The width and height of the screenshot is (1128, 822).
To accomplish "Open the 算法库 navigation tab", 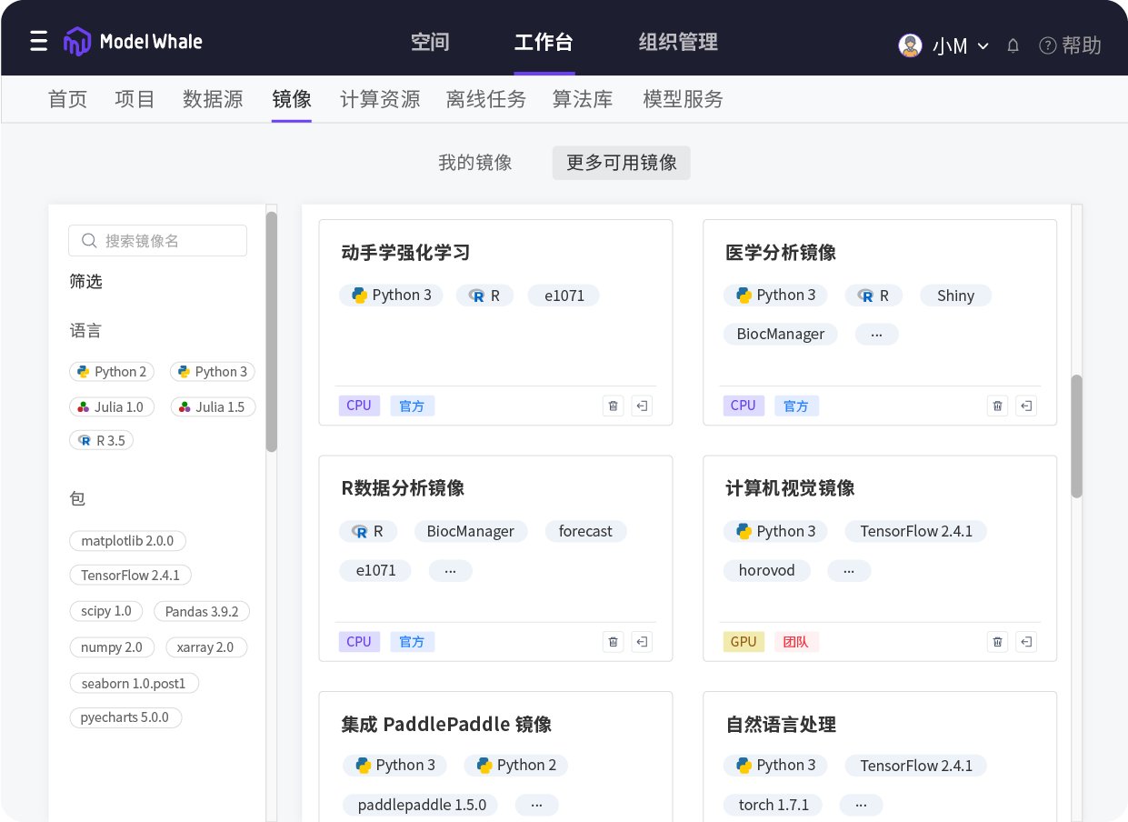I will click(x=583, y=99).
